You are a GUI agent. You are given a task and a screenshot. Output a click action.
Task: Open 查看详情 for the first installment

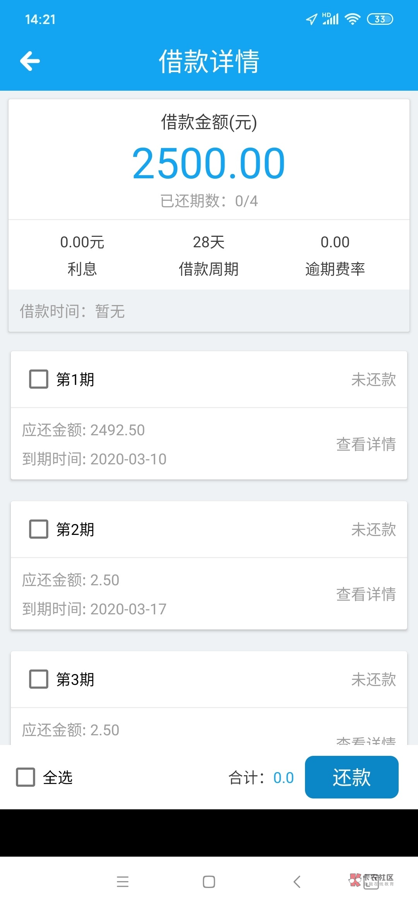(x=366, y=444)
